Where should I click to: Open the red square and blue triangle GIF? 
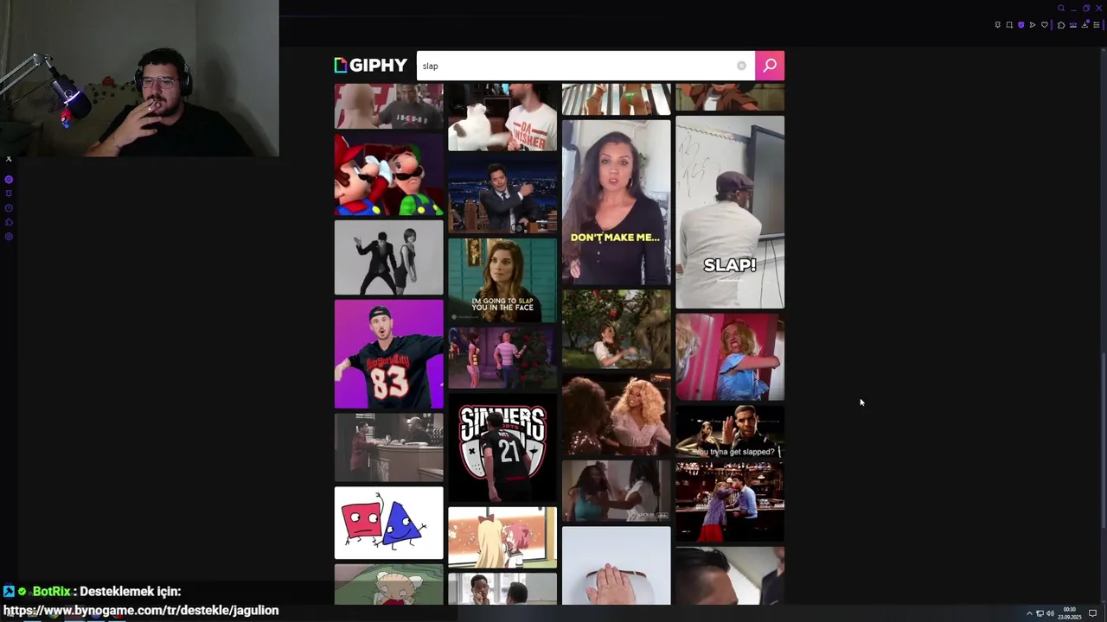[388, 523]
